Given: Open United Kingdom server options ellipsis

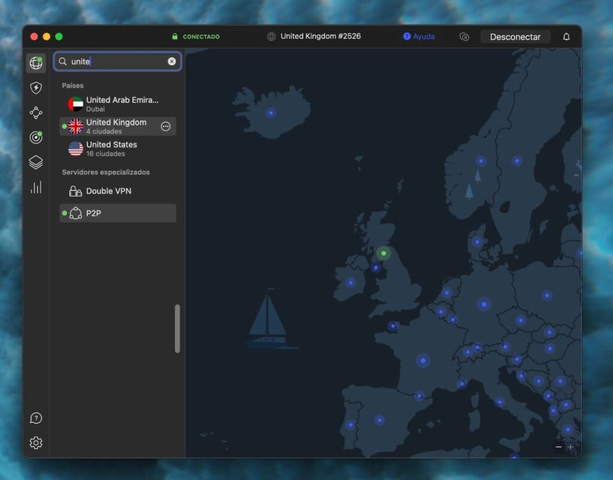Looking at the screenshot, I should pyautogui.click(x=165, y=126).
